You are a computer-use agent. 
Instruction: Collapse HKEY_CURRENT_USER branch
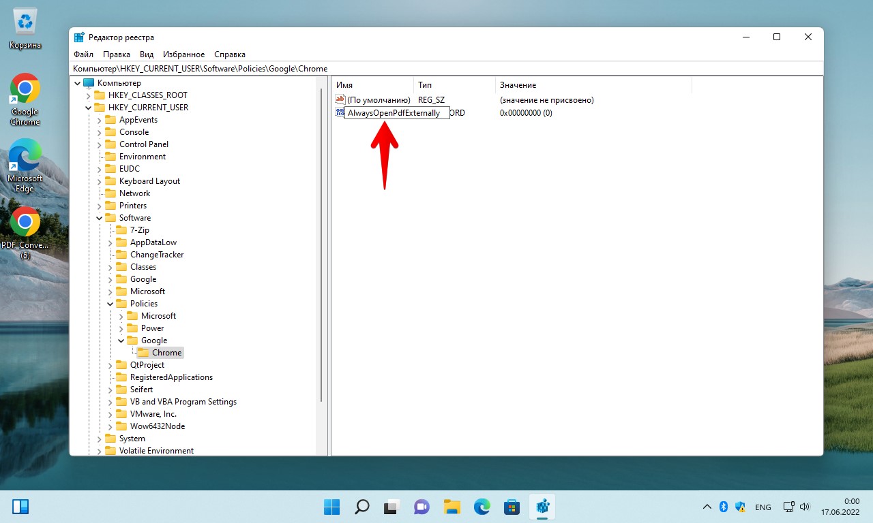(88, 108)
